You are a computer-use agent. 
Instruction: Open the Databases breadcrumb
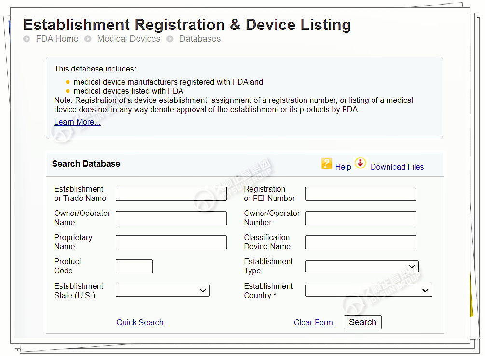(200, 39)
